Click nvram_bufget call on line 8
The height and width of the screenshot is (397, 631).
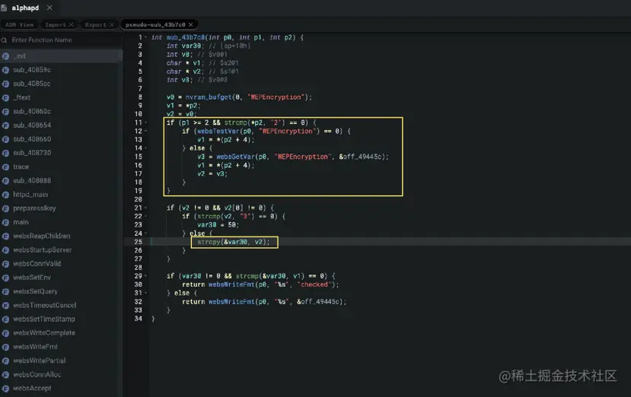tap(209, 97)
